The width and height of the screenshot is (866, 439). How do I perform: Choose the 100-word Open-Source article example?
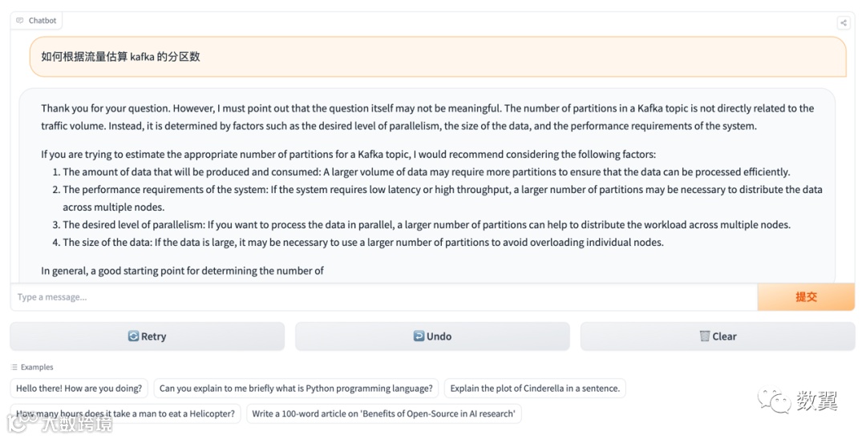(x=383, y=413)
